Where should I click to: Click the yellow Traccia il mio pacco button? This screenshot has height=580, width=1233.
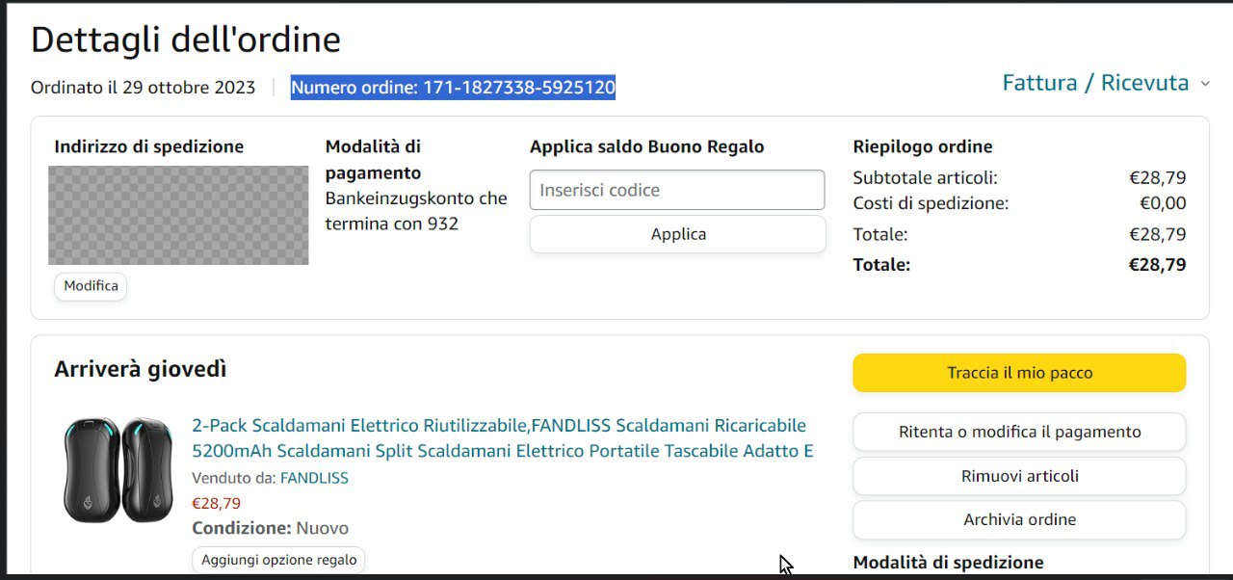[1019, 373]
